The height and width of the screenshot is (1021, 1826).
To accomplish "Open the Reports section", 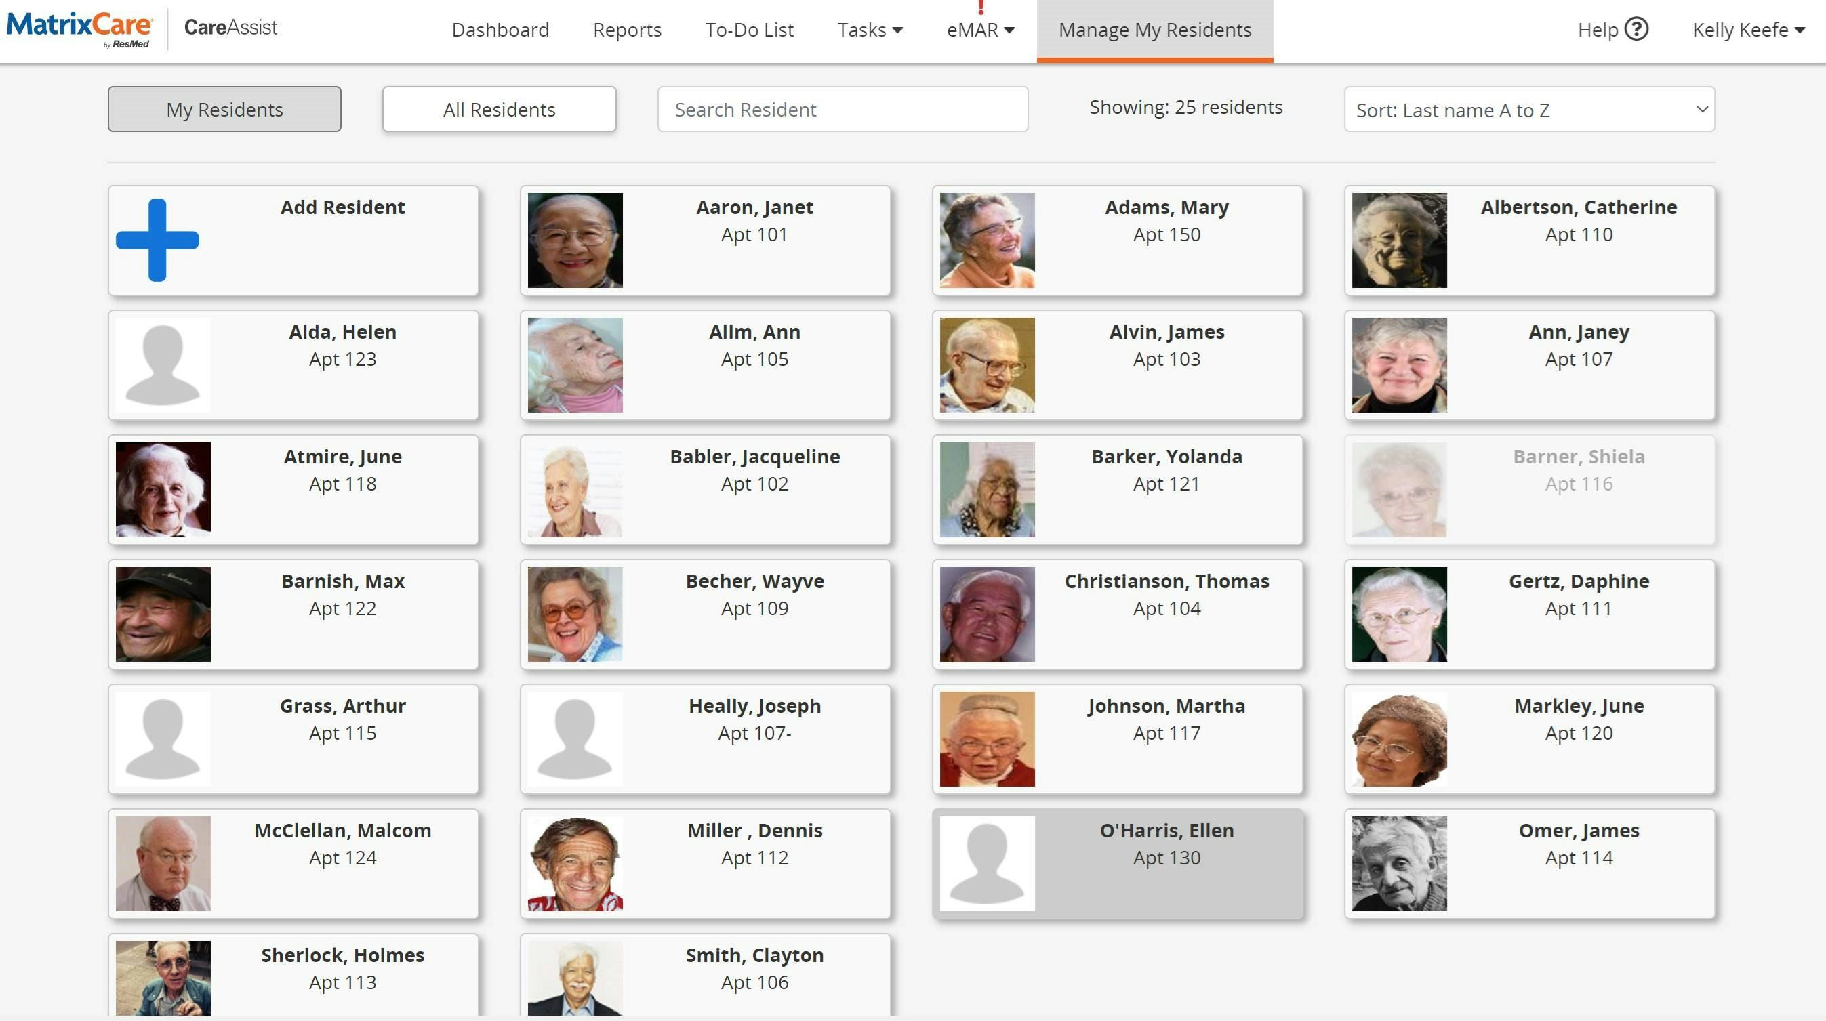I will (626, 30).
